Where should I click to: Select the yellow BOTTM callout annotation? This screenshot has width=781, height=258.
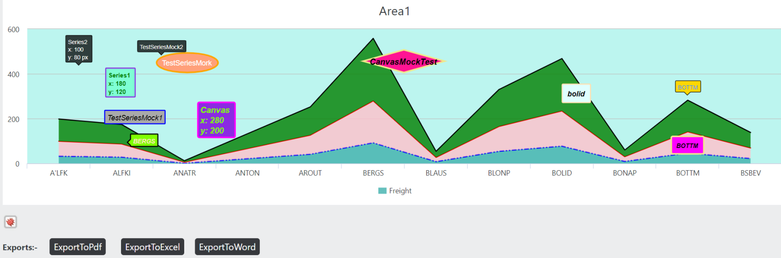coord(688,88)
